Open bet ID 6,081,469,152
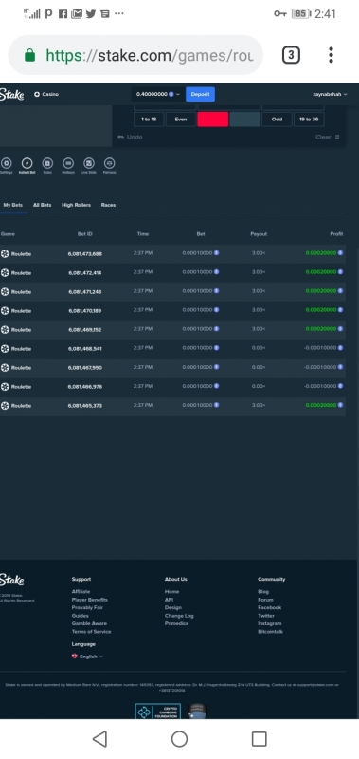Image resolution: width=359 pixels, height=759 pixels. point(85,329)
